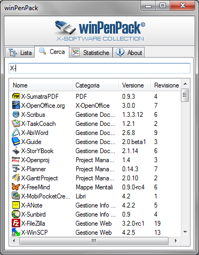Screen dimensions: 199x255
Task: Sort by the Revisione column header
Action: [x=165, y=85]
